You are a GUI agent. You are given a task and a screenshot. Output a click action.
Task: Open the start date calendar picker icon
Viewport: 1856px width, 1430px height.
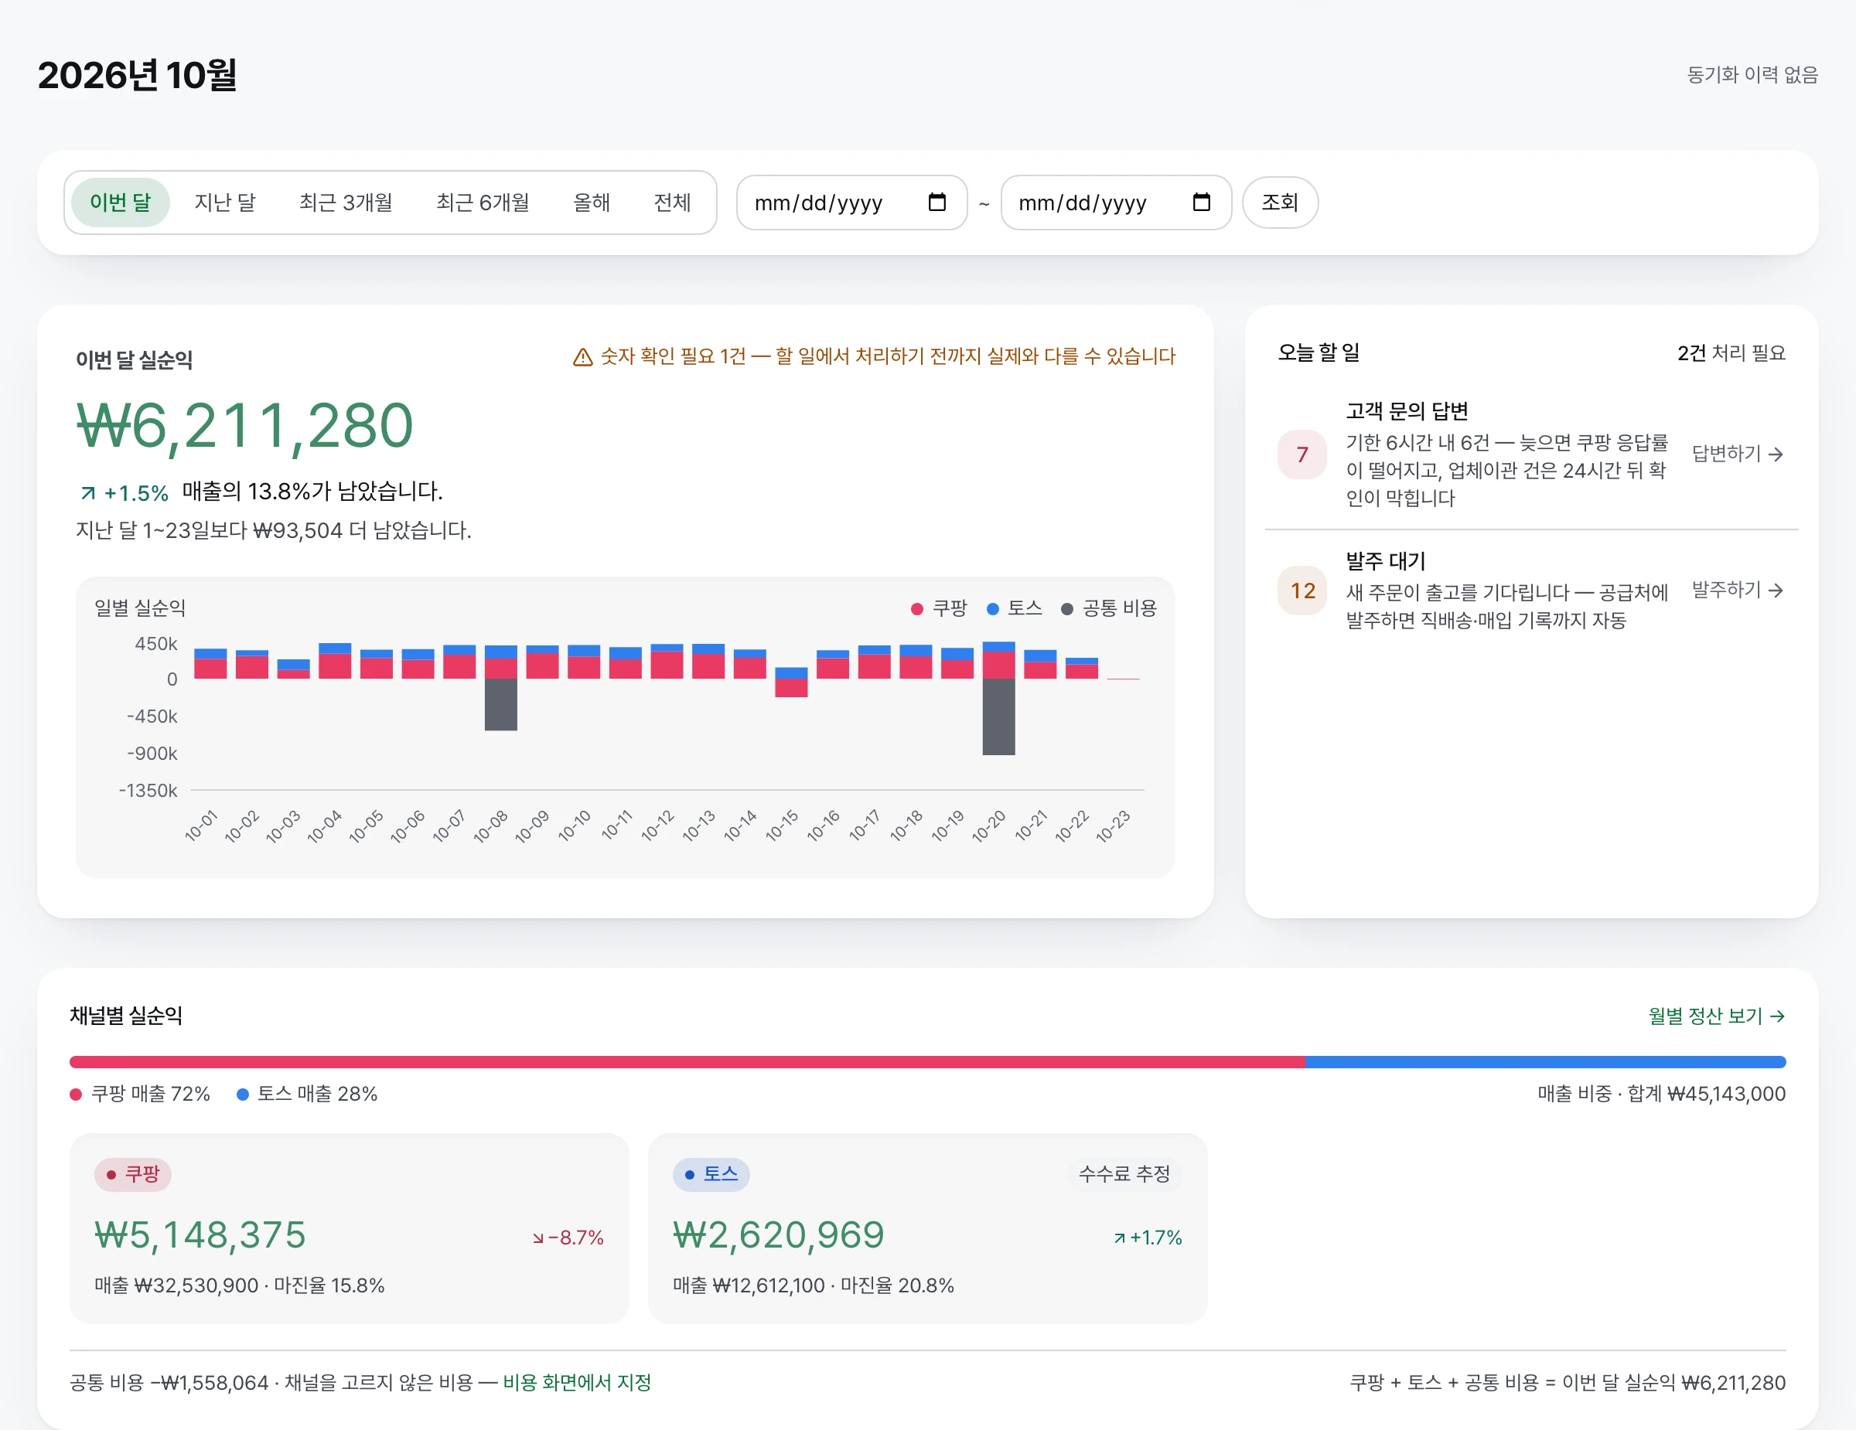pyautogui.click(x=937, y=202)
